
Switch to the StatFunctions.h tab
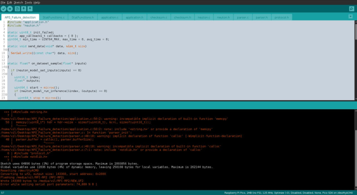(83, 17)
